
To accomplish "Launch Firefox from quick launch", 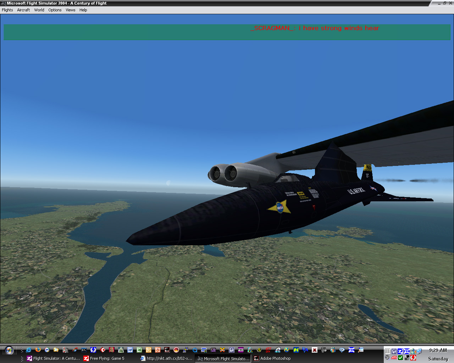I will [x=38, y=350].
